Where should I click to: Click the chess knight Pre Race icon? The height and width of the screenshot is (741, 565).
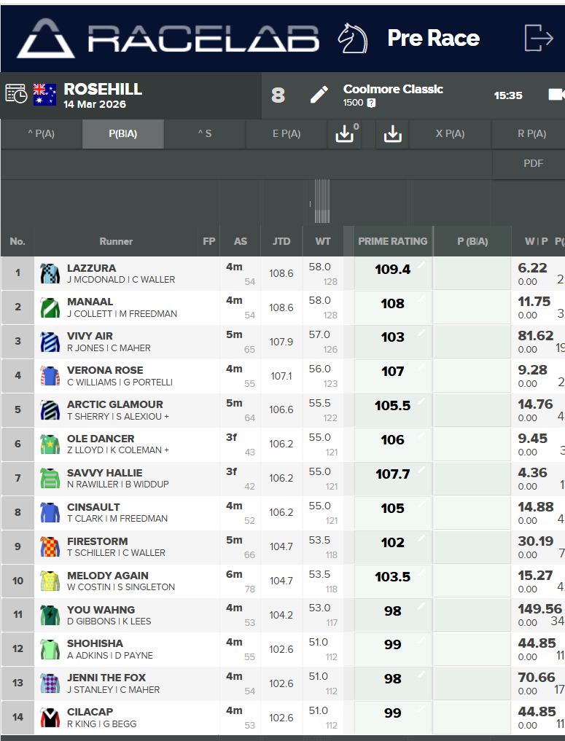click(x=352, y=38)
